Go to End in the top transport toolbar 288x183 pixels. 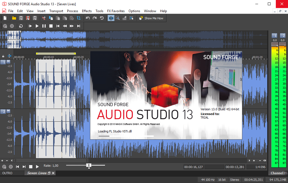point(79,26)
